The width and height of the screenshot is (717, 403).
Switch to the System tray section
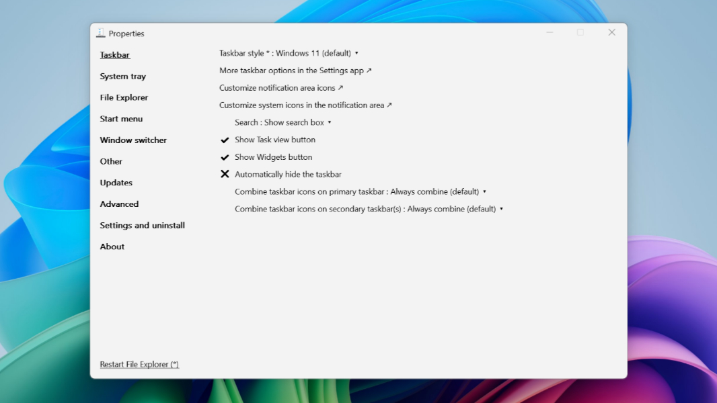122,77
